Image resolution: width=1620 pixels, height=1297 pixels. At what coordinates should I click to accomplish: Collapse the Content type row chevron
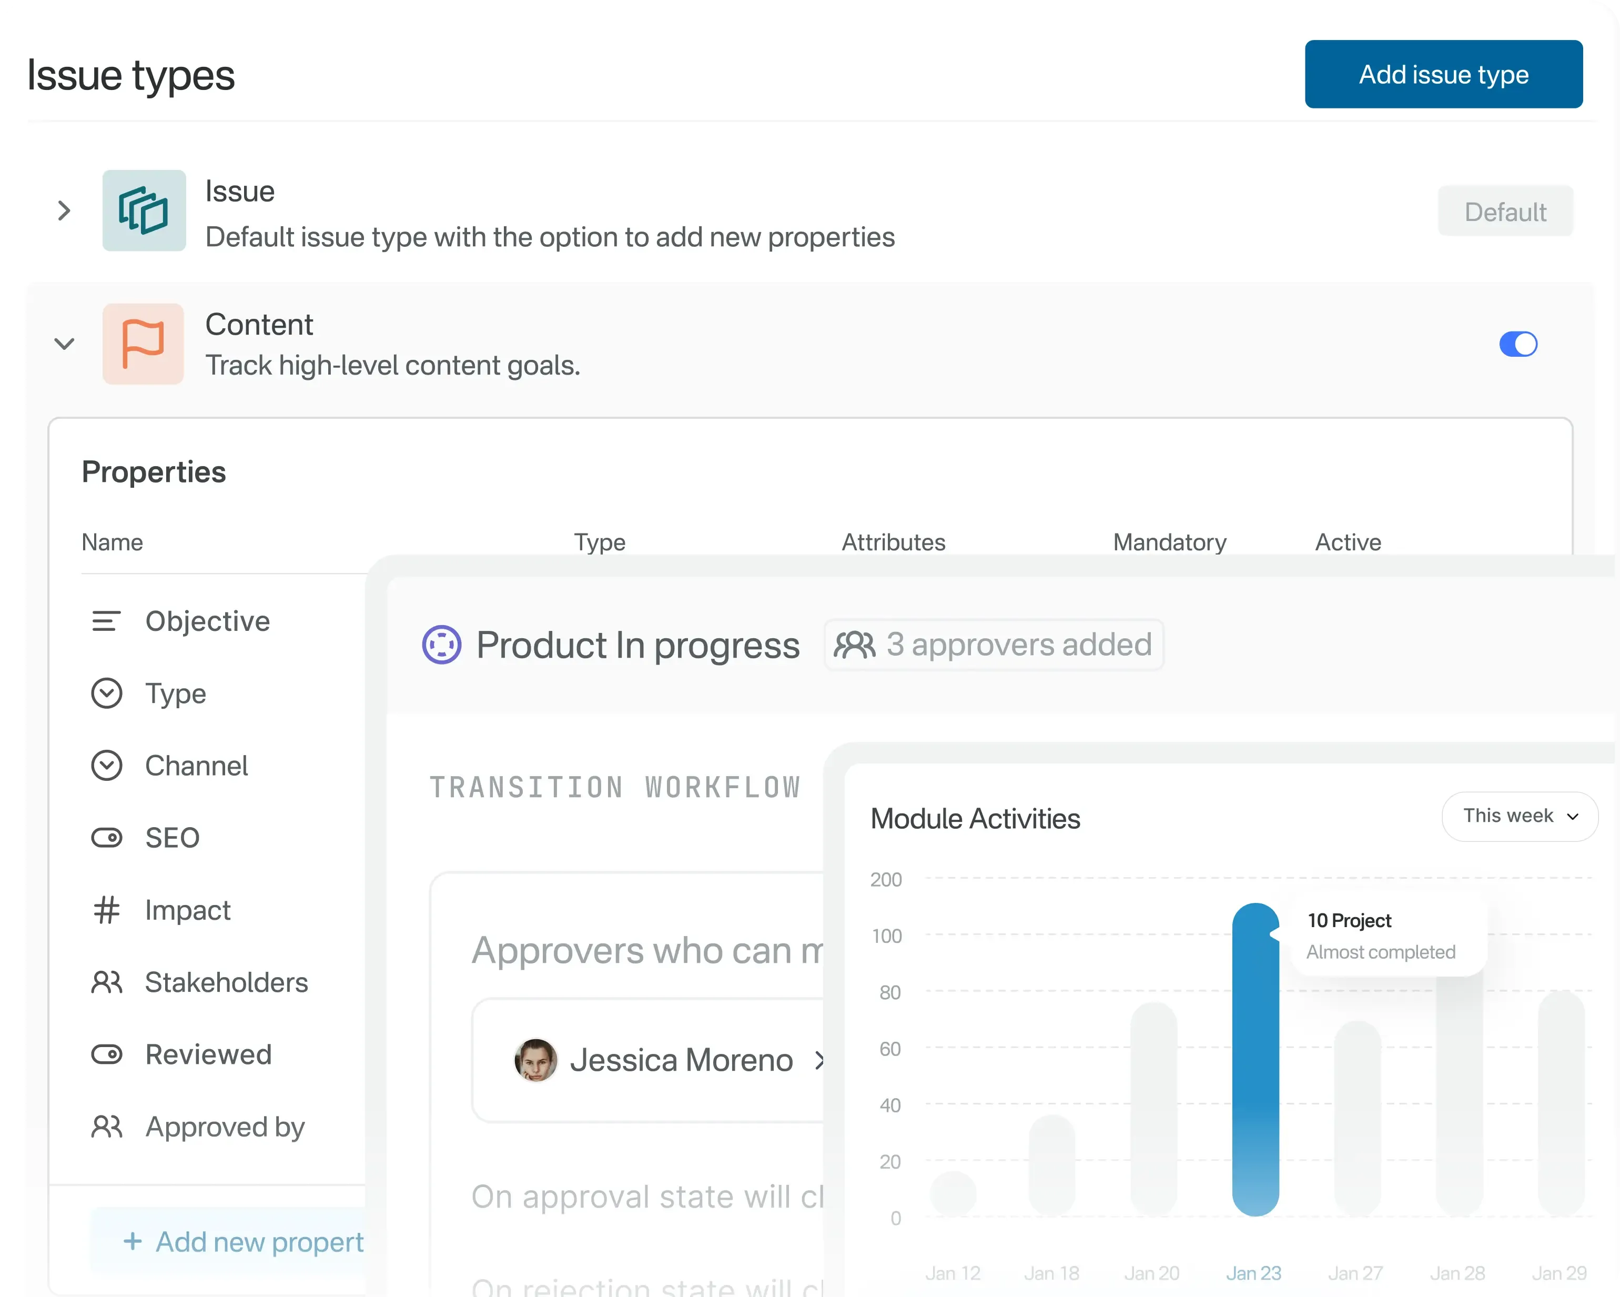pyautogui.click(x=65, y=344)
